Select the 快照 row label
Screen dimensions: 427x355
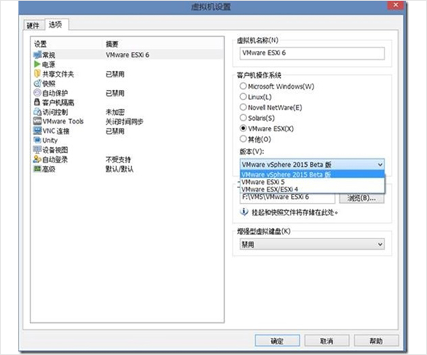pos(49,84)
